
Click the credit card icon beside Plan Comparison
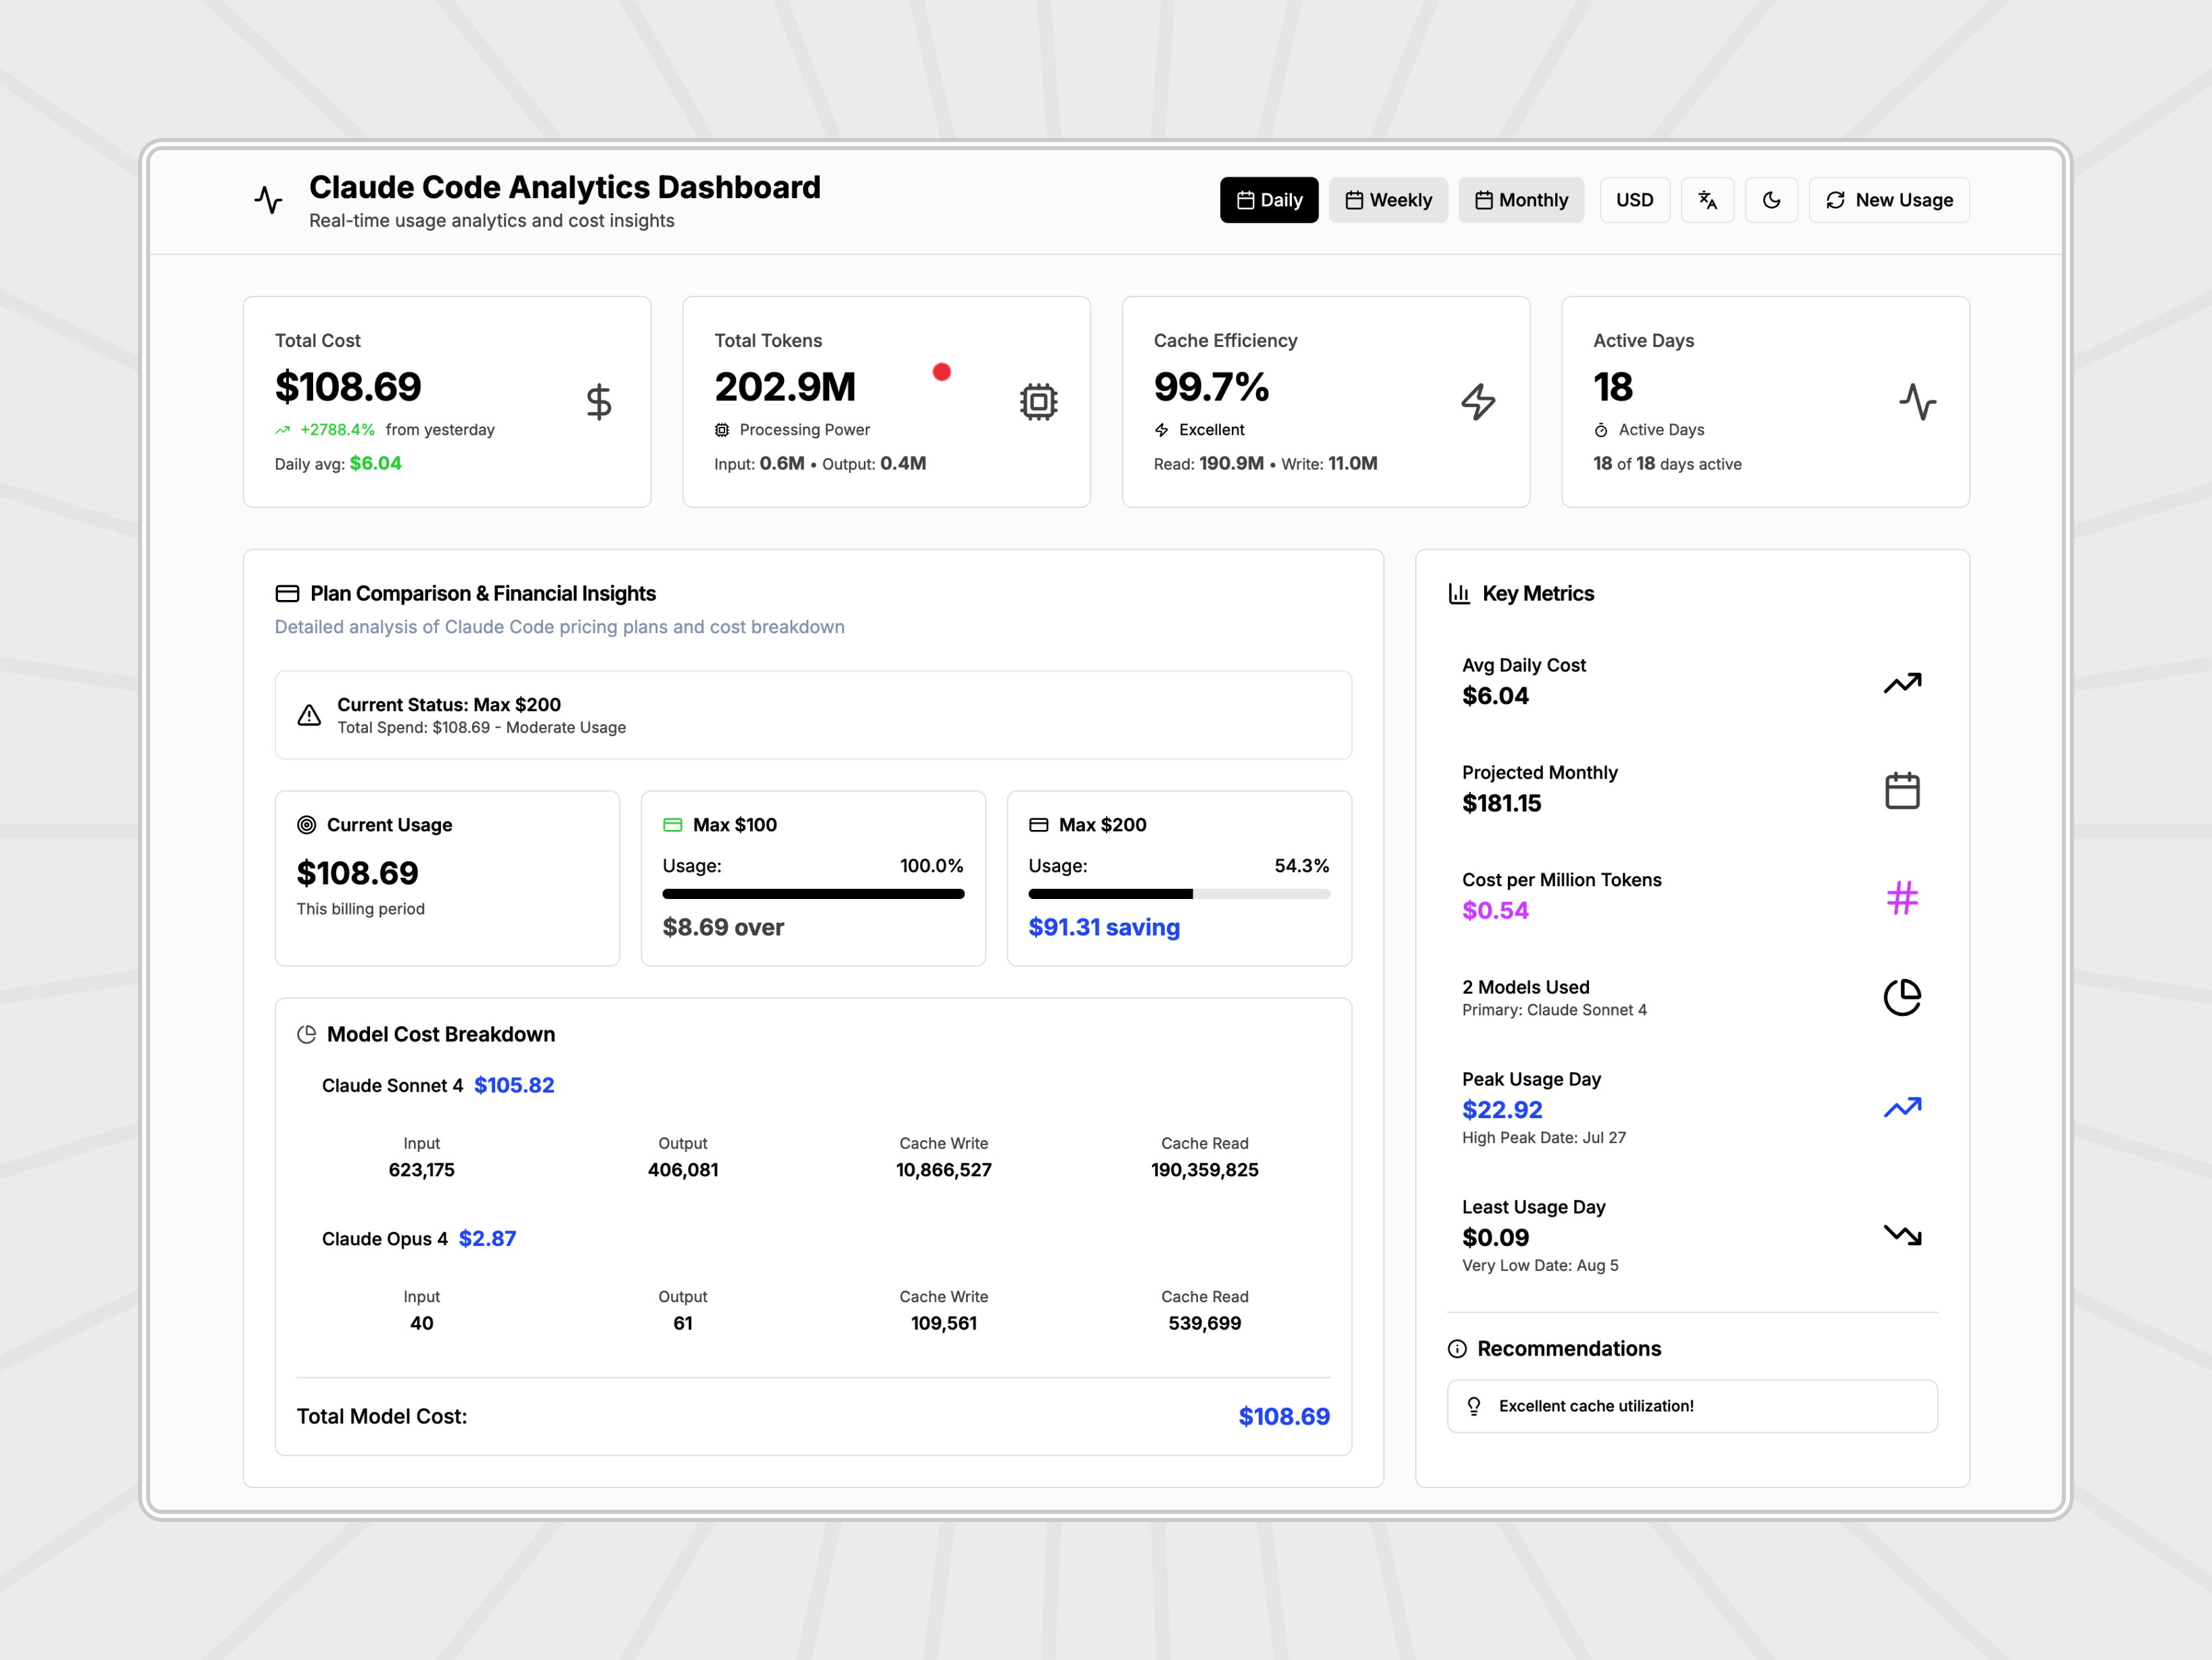pos(287,594)
